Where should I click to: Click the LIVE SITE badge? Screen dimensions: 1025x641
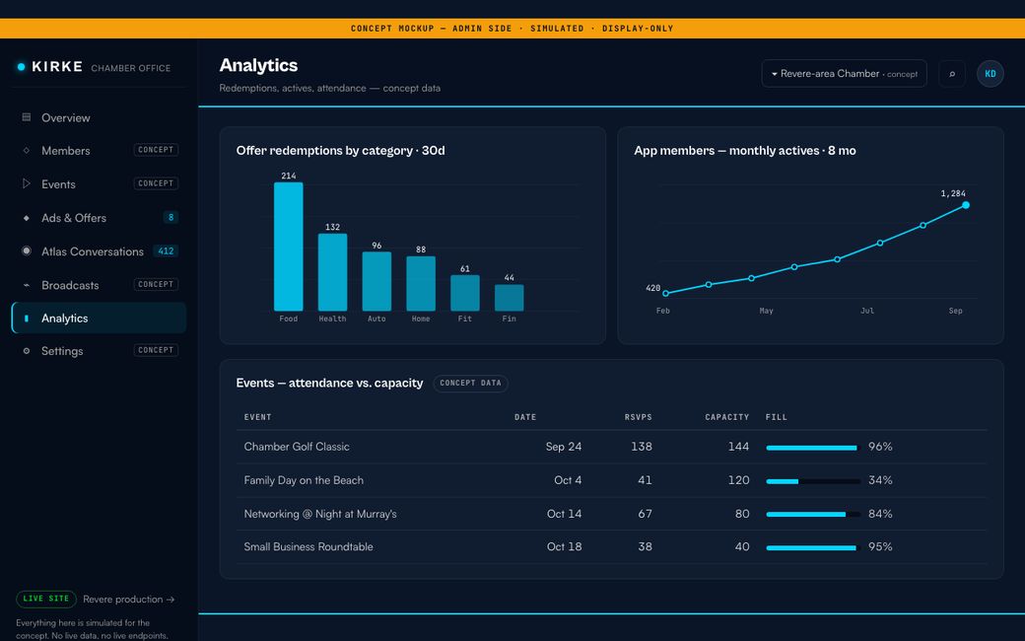pyautogui.click(x=45, y=600)
